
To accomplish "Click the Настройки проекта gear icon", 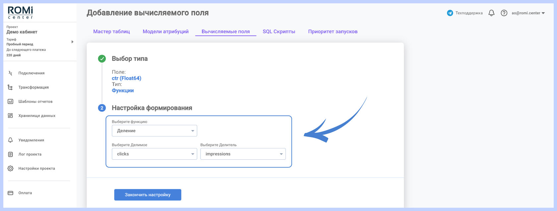I will pyautogui.click(x=10, y=168).
